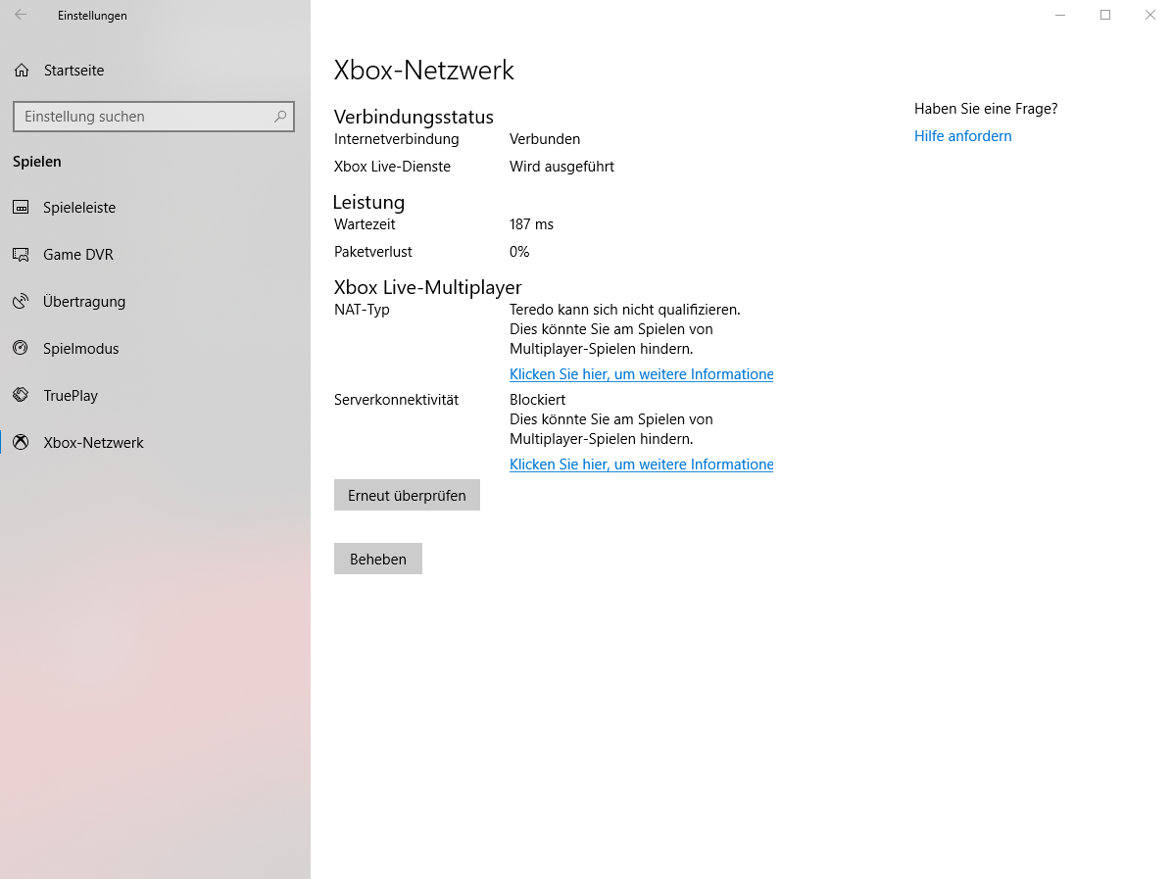Click the Leistung section heading
Image resolution: width=1172 pixels, height=879 pixels.
(368, 203)
